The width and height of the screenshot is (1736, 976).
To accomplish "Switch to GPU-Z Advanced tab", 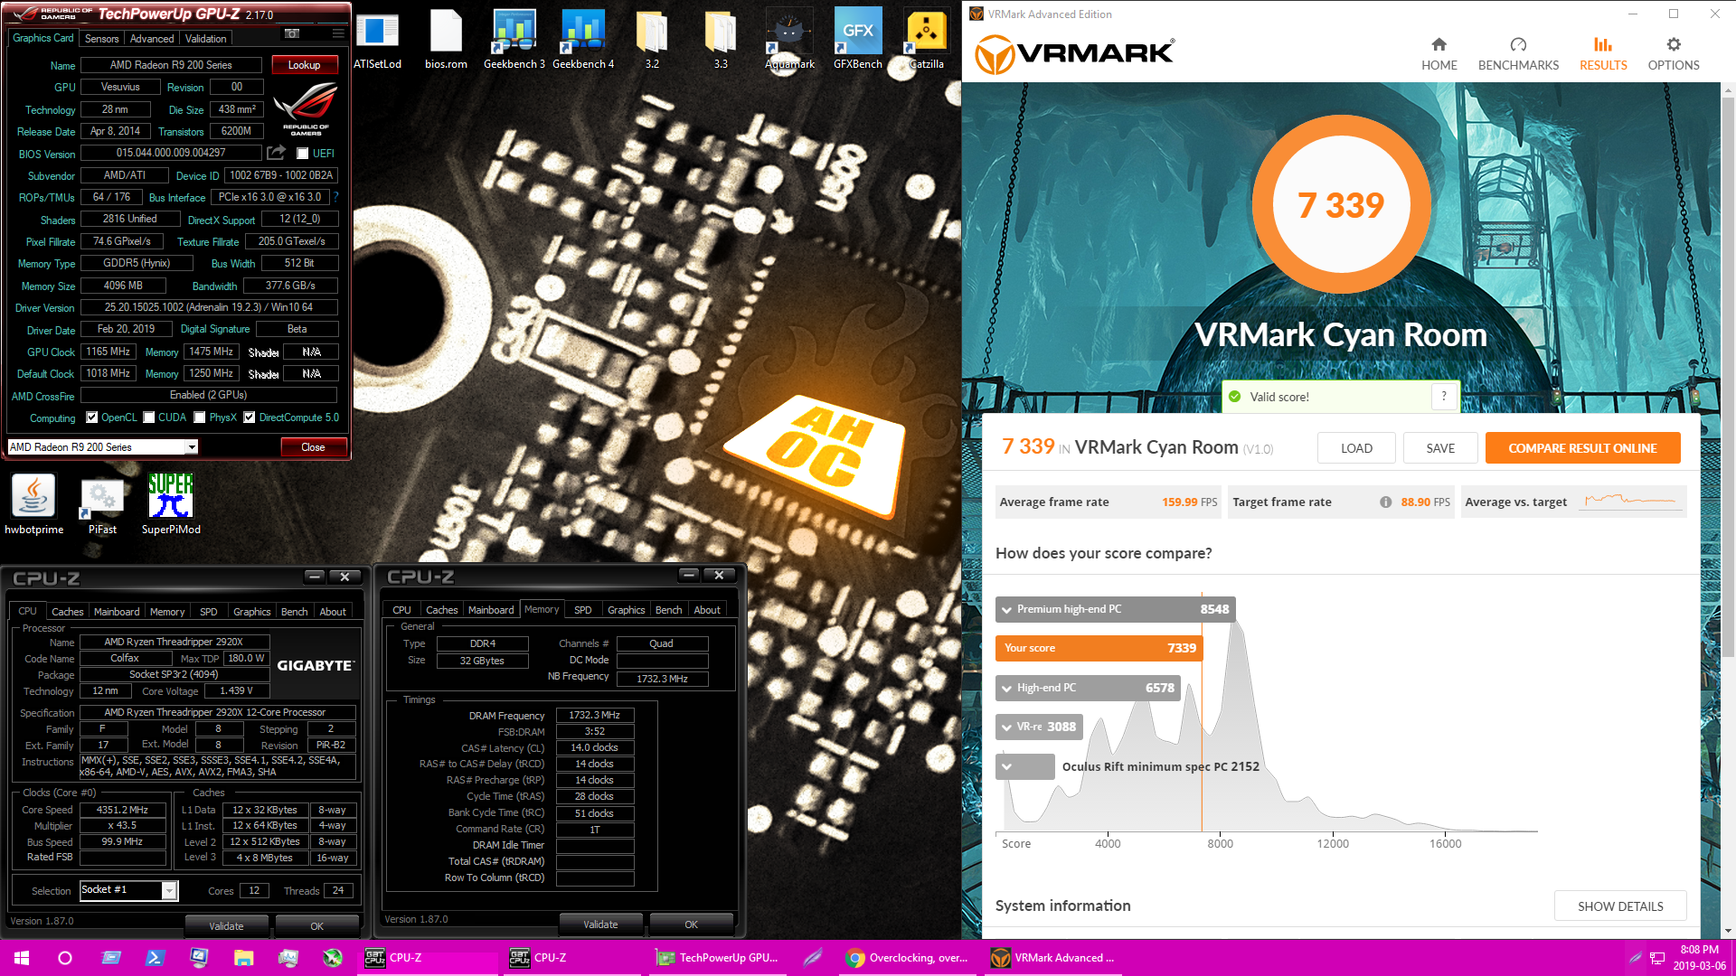I will 151,39.
